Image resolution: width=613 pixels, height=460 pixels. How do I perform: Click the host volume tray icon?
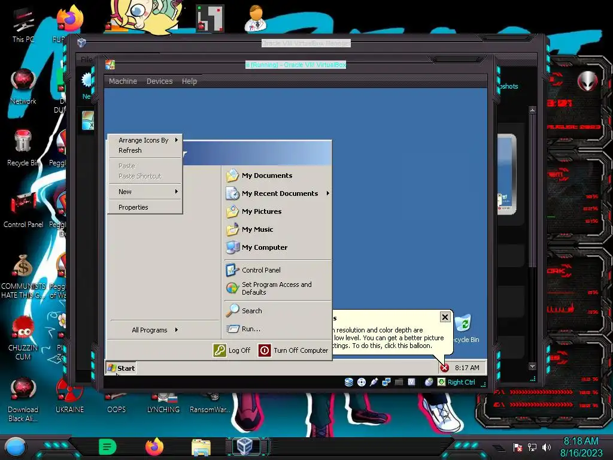(x=547, y=447)
